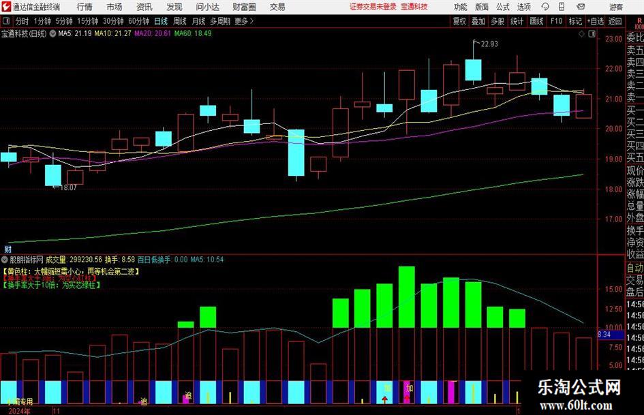The image size is (644, 415).
Task: Click the 11 month marker on time axis
Action: click(x=57, y=411)
